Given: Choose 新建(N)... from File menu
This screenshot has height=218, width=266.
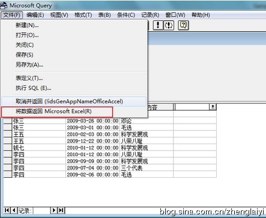Looking at the screenshot, I should (x=74, y=25).
